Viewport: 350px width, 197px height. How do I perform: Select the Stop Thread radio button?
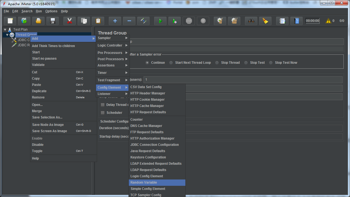pos(217,63)
